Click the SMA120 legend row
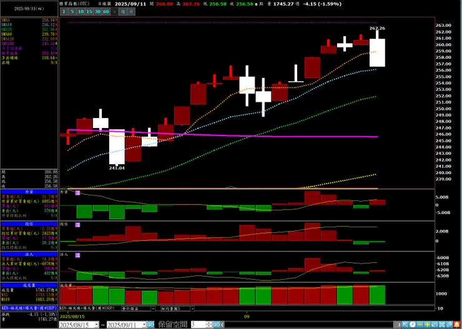The width and height of the screenshot is (462, 329). click(x=29, y=39)
